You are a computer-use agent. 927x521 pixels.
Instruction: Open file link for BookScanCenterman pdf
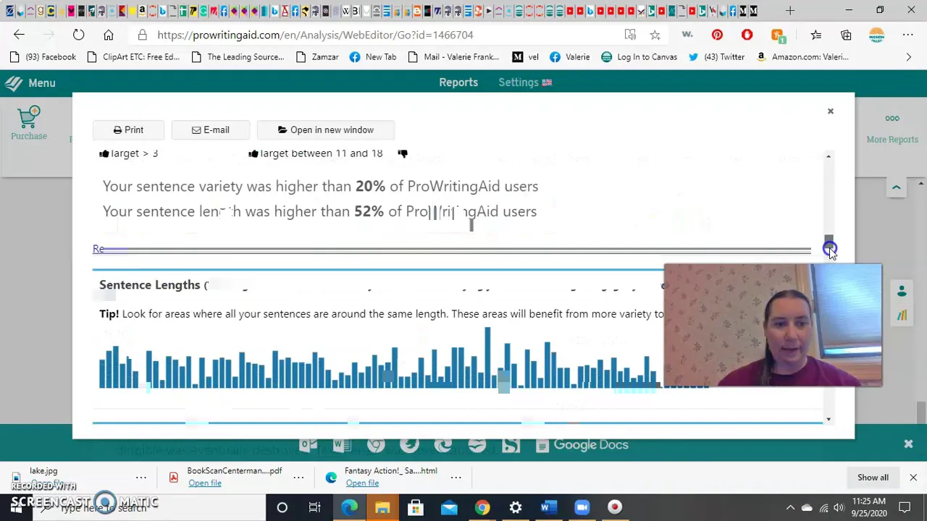[x=205, y=483]
